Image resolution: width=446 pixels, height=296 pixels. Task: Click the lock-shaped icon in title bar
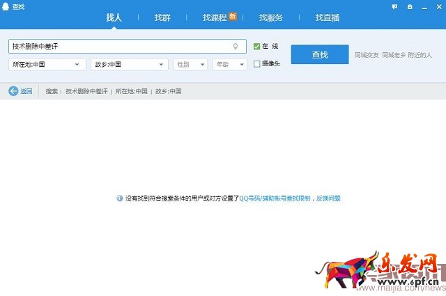[410, 6]
